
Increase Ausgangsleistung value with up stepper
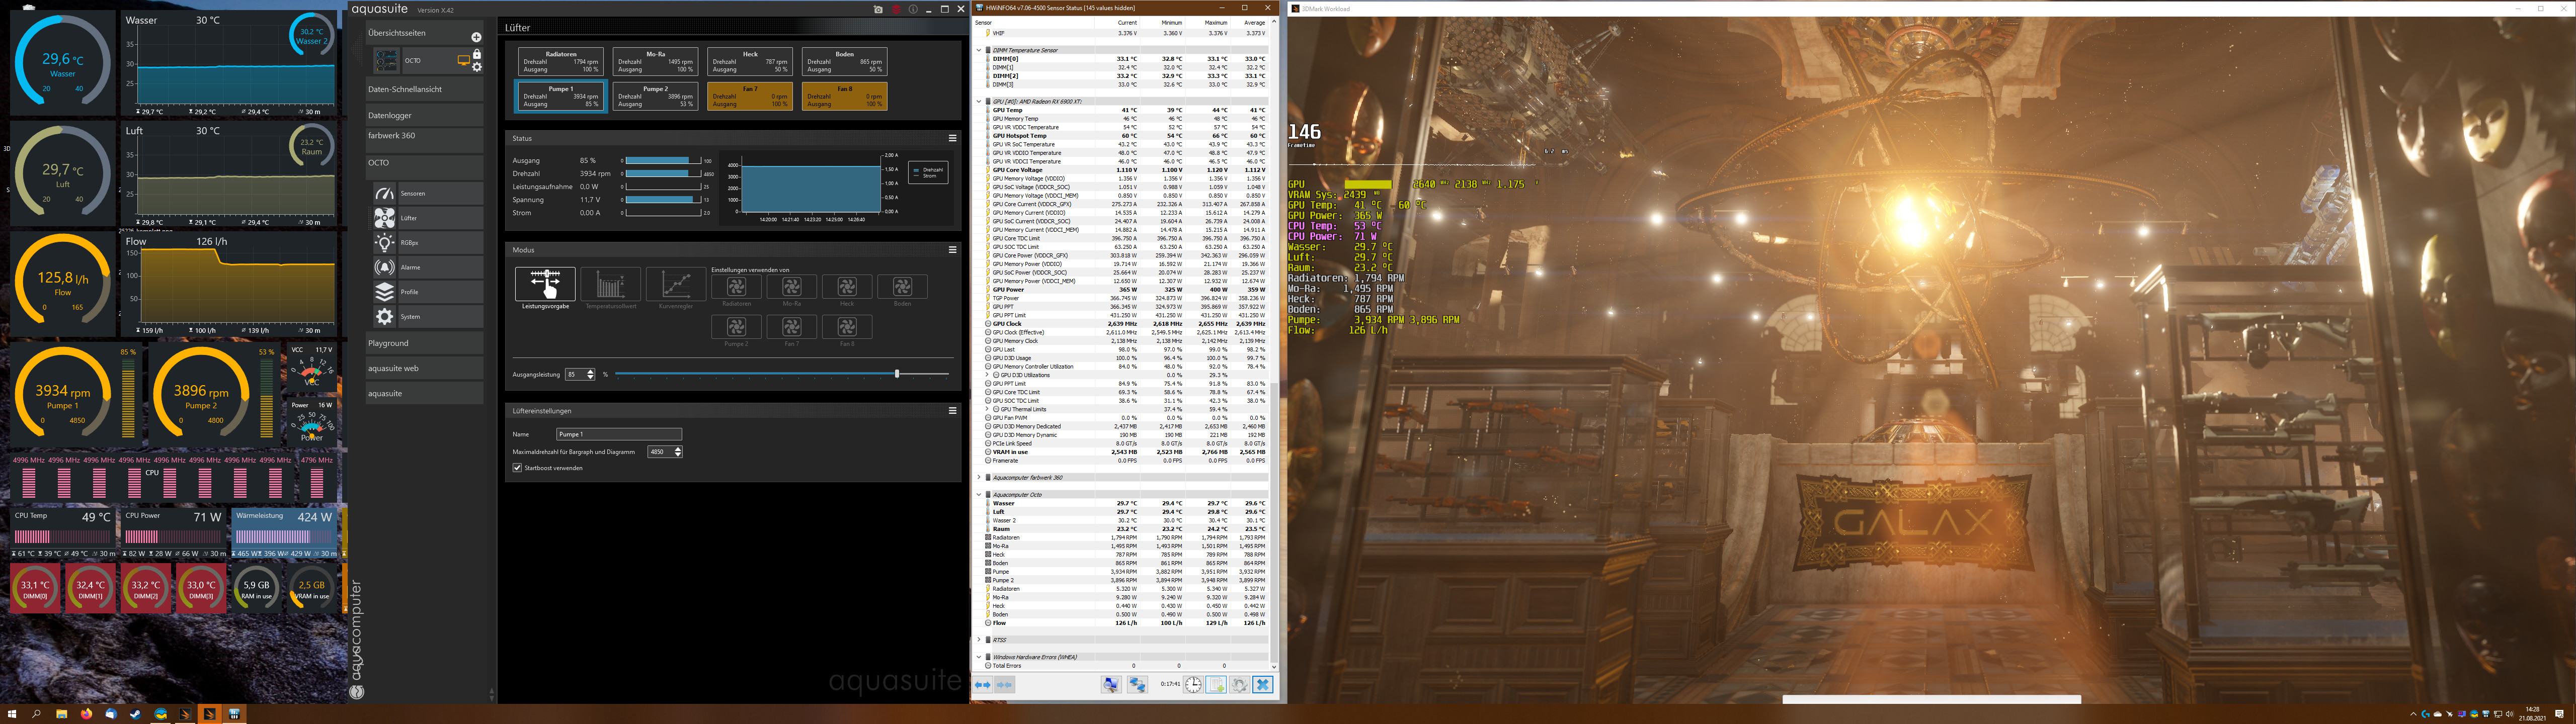(591, 371)
